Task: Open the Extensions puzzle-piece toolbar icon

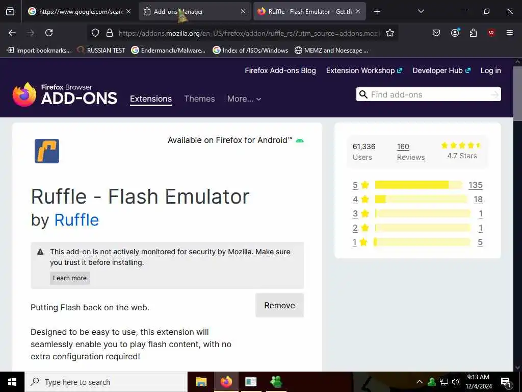Action: (x=473, y=33)
